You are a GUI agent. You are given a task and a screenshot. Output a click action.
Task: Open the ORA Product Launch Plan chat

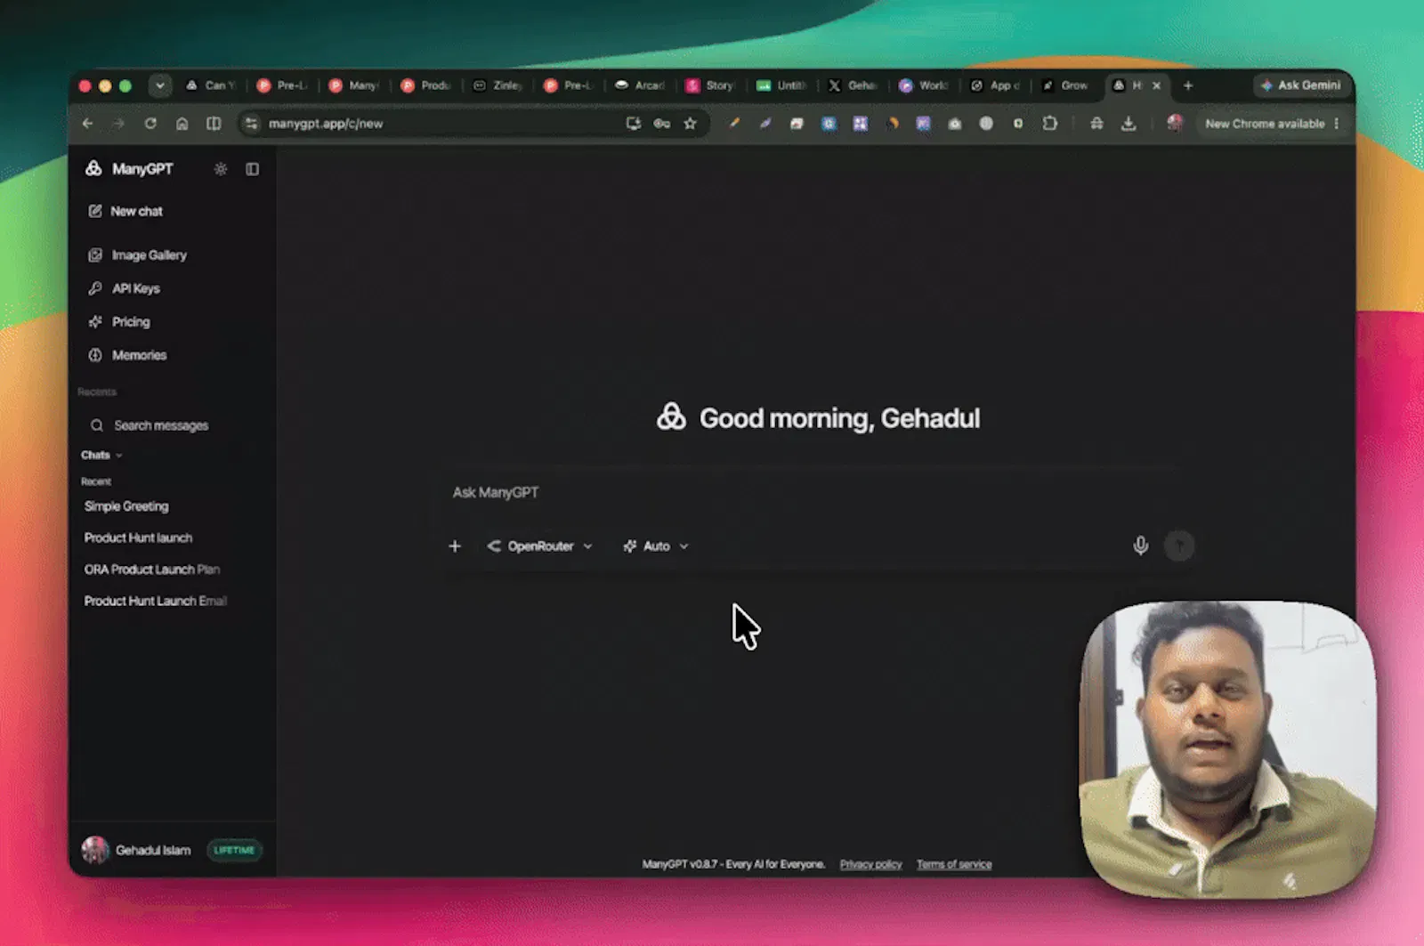coord(152,570)
